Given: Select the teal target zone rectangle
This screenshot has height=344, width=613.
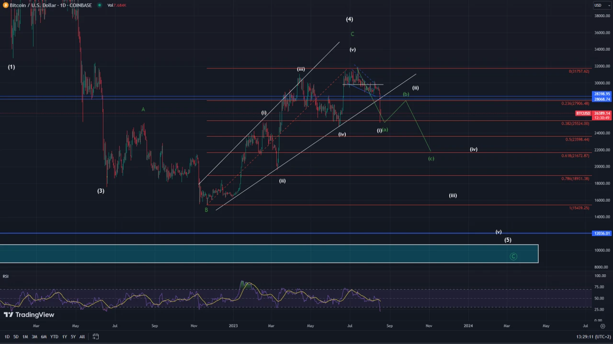Looking at the screenshot, I should 269,254.
